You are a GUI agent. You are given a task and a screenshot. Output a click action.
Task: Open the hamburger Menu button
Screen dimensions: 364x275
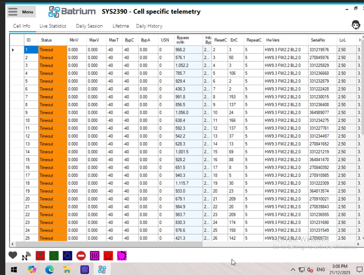(21, 12)
